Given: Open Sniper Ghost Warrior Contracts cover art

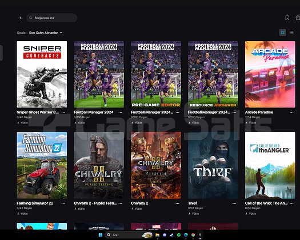Looking at the screenshot, I should (42, 74).
